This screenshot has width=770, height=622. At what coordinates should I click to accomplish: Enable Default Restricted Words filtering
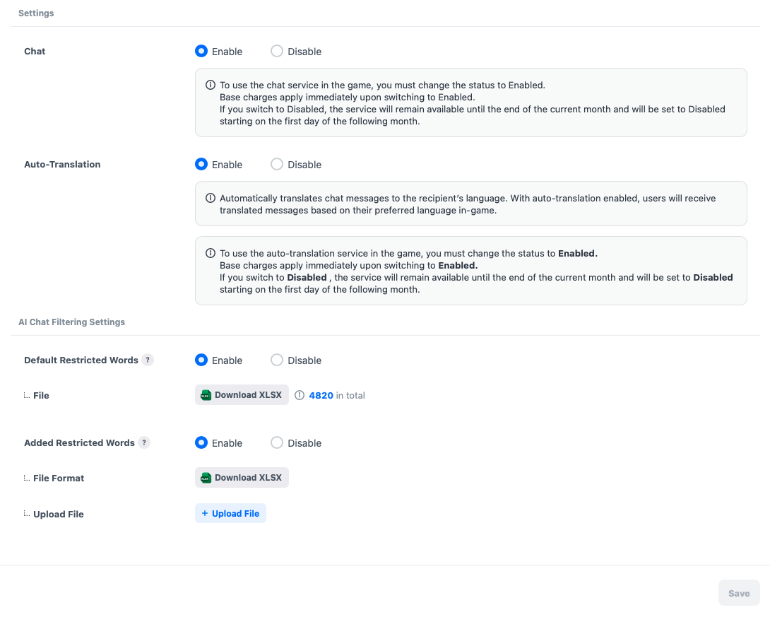[x=201, y=360]
